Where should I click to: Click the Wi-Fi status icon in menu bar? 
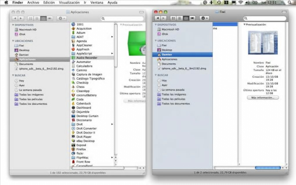[241, 2]
